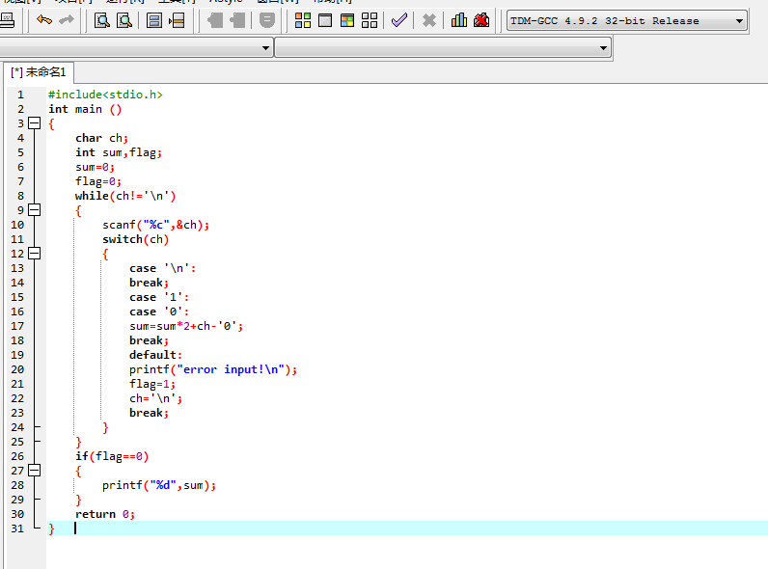Screen dimensions: 768x569
Task: Click the Compile & Run icon
Action: coord(347,20)
